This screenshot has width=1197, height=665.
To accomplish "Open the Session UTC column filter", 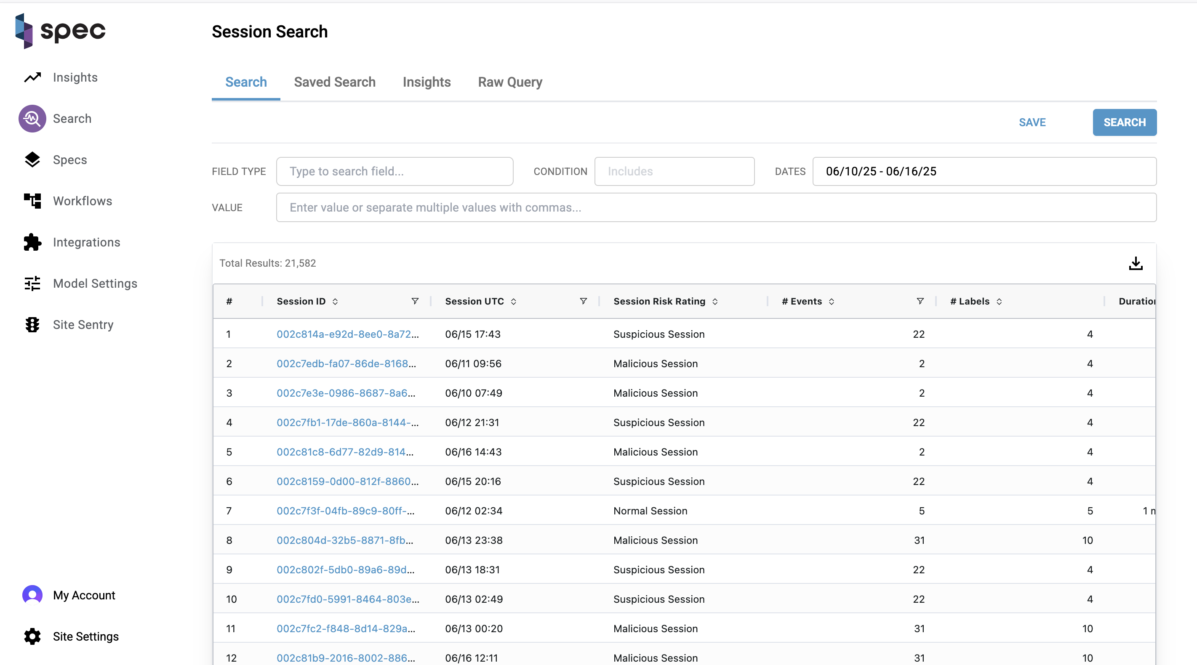I will click(x=583, y=301).
